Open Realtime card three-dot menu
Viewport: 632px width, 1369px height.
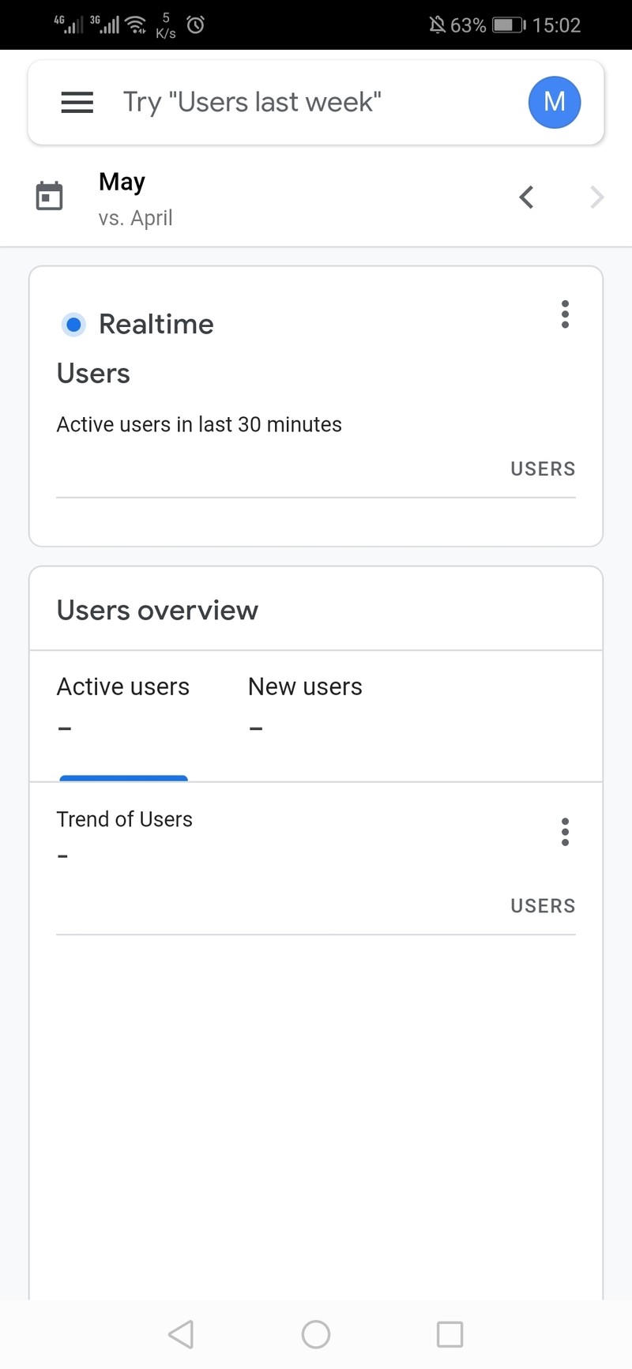click(565, 314)
